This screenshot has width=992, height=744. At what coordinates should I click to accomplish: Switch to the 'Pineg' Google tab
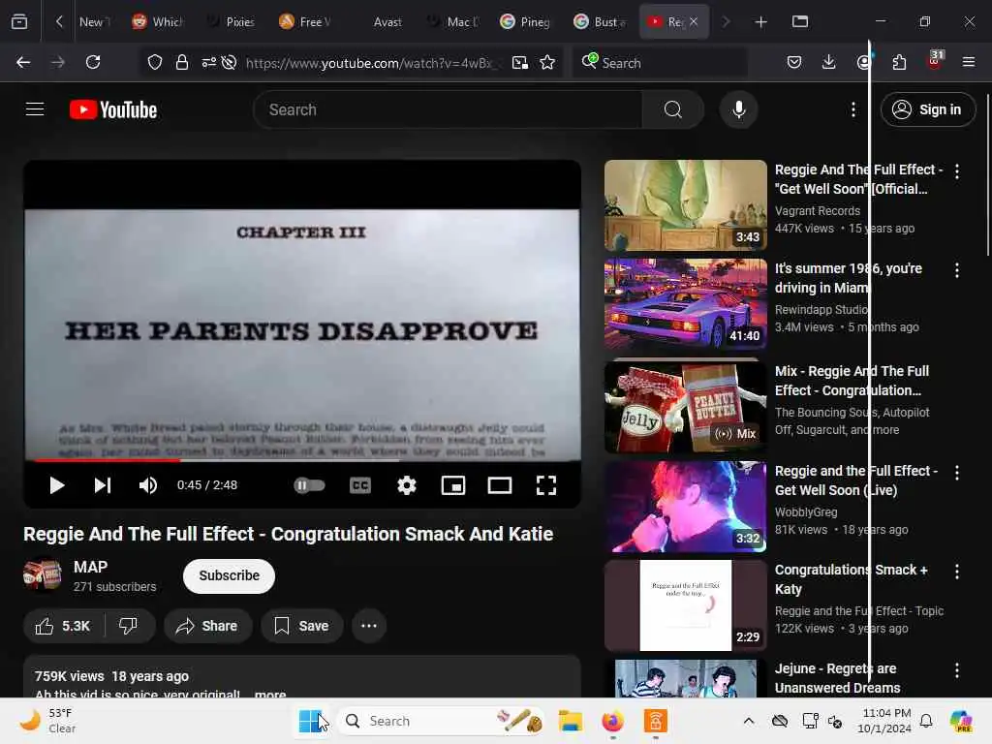(526, 22)
